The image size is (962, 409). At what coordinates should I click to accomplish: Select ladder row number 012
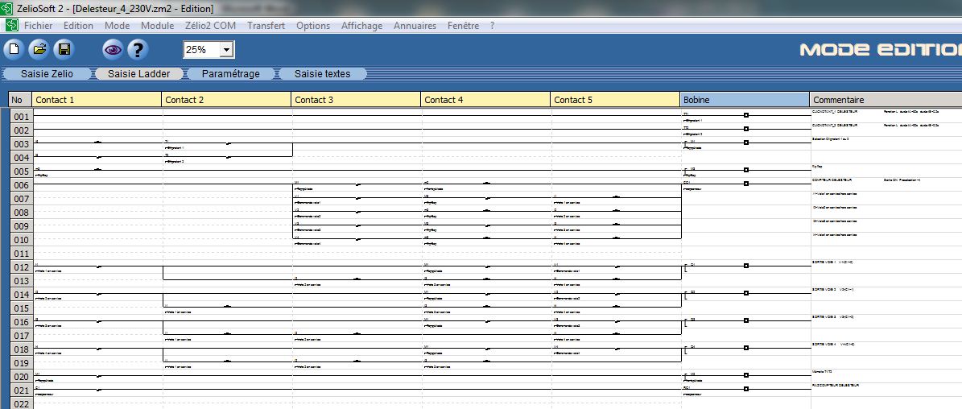[x=21, y=267]
